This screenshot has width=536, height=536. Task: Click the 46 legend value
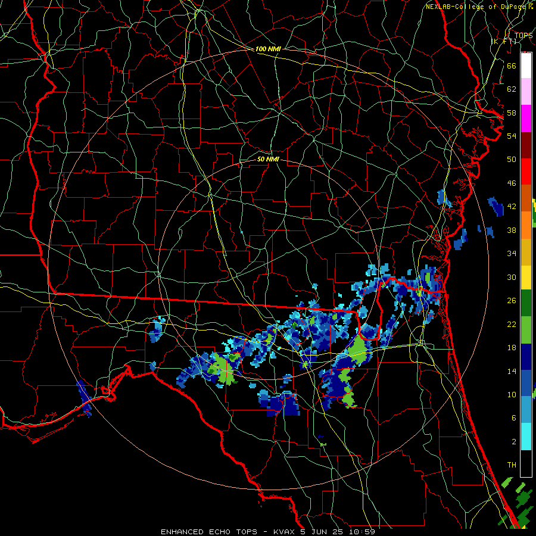coord(512,183)
